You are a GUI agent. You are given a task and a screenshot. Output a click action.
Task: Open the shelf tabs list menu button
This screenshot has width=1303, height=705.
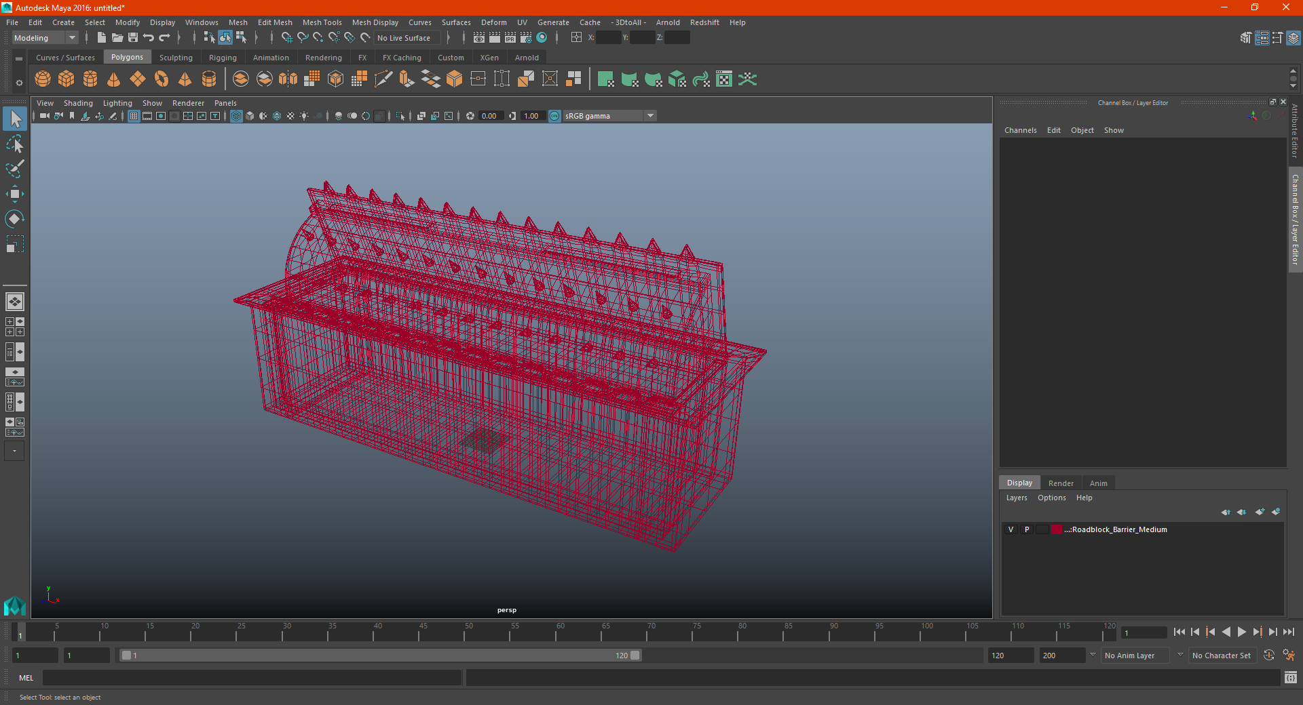click(19, 59)
